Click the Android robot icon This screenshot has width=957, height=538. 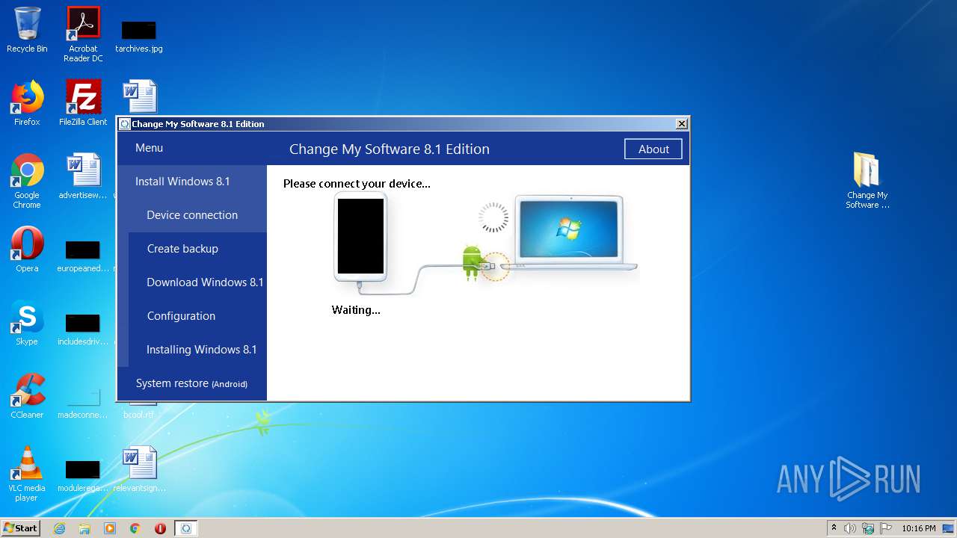click(471, 262)
